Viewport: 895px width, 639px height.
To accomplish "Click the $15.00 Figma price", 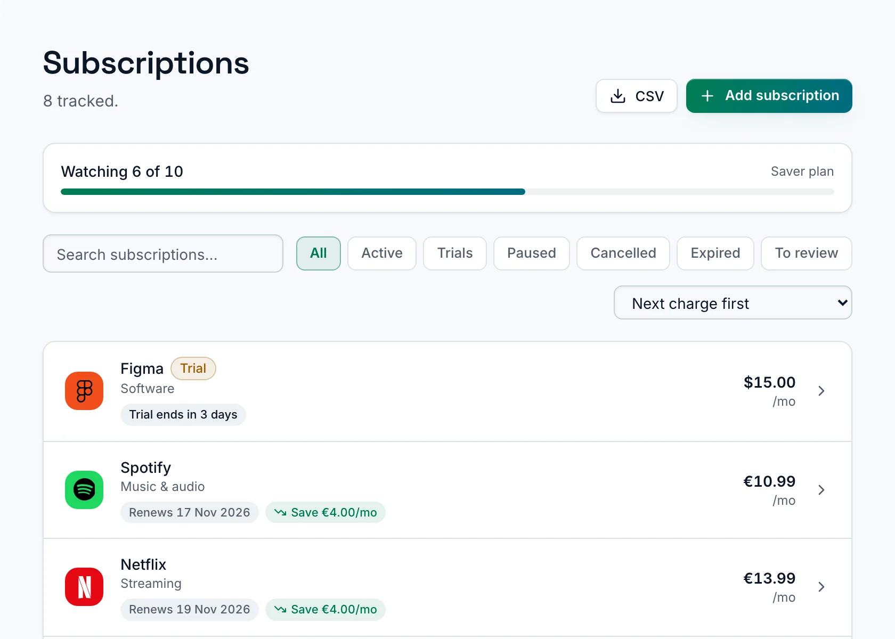I will click(769, 382).
